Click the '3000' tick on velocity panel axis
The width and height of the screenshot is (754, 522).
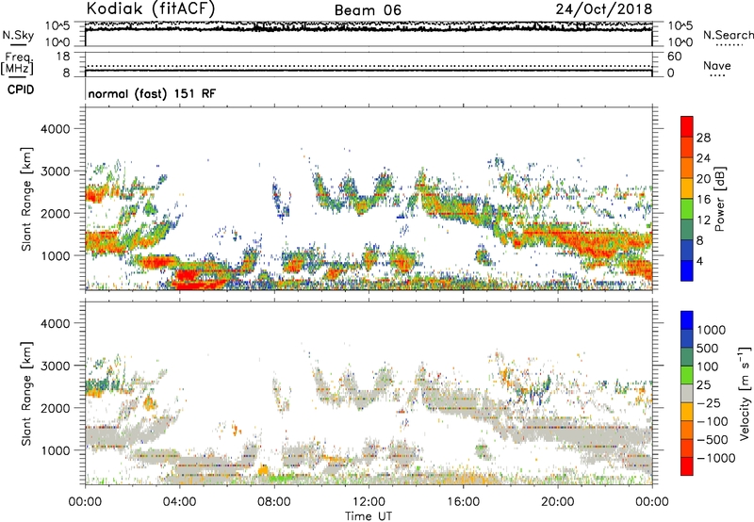click(55, 366)
